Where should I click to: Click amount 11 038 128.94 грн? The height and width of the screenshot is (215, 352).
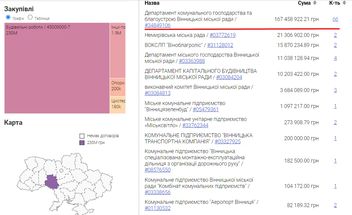pos(298,58)
